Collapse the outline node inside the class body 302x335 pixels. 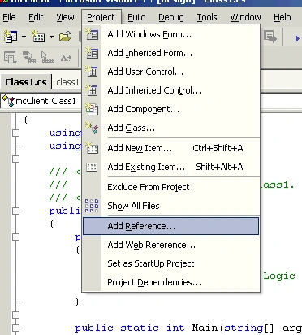16,237
